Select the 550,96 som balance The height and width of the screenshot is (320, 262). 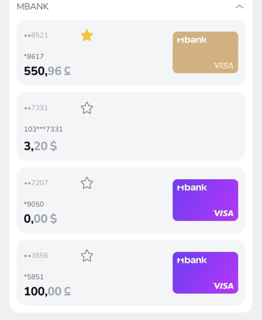[47, 71]
